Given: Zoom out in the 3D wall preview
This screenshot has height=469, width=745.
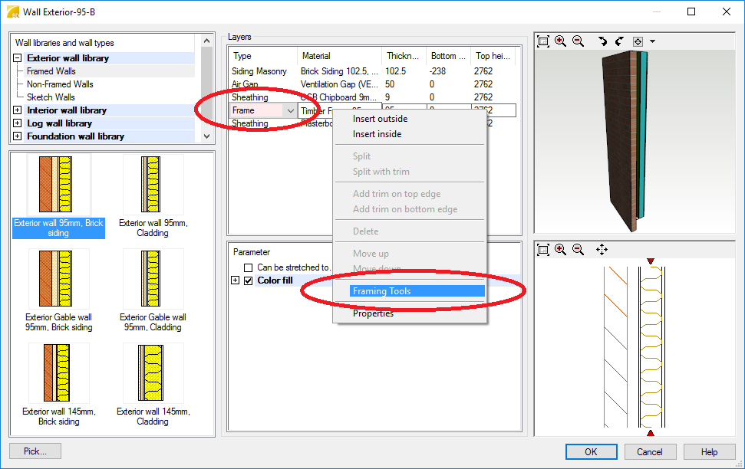Looking at the screenshot, I should (x=578, y=41).
